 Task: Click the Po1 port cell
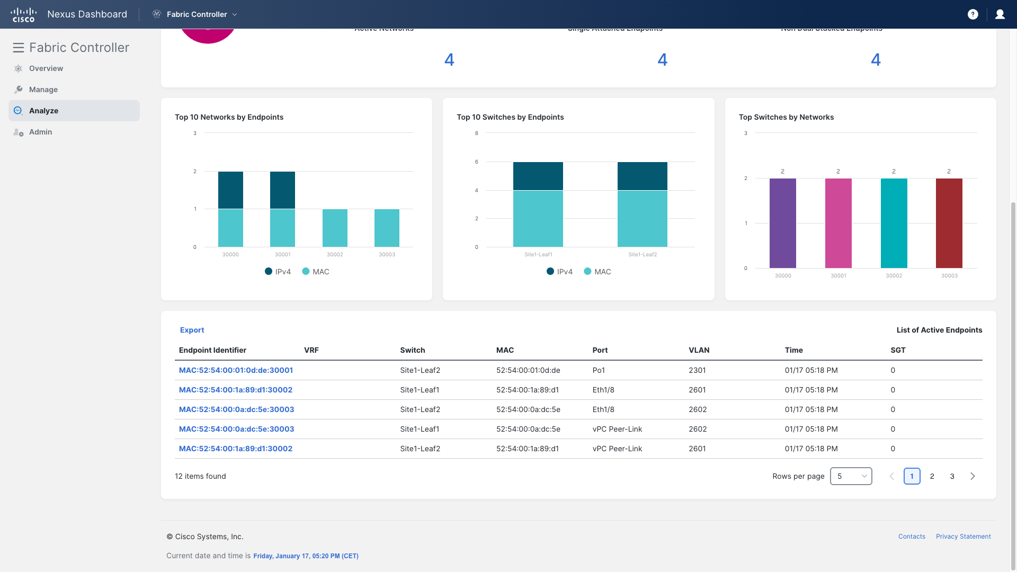[599, 370]
